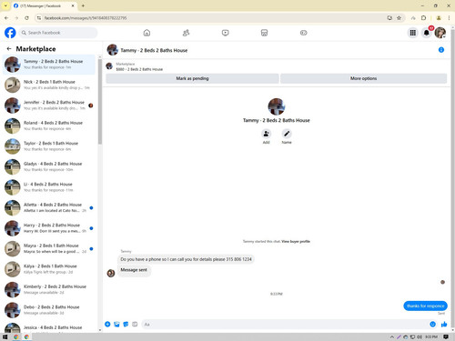Open the Marketplace tab icon
Image resolution: width=455 pixels, height=341 pixels.
(x=264, y=33)
